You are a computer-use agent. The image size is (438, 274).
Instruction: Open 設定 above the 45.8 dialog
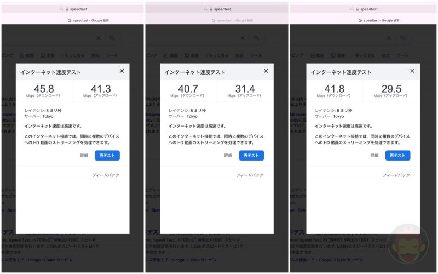pyautogui.click(x=95, y=55)
